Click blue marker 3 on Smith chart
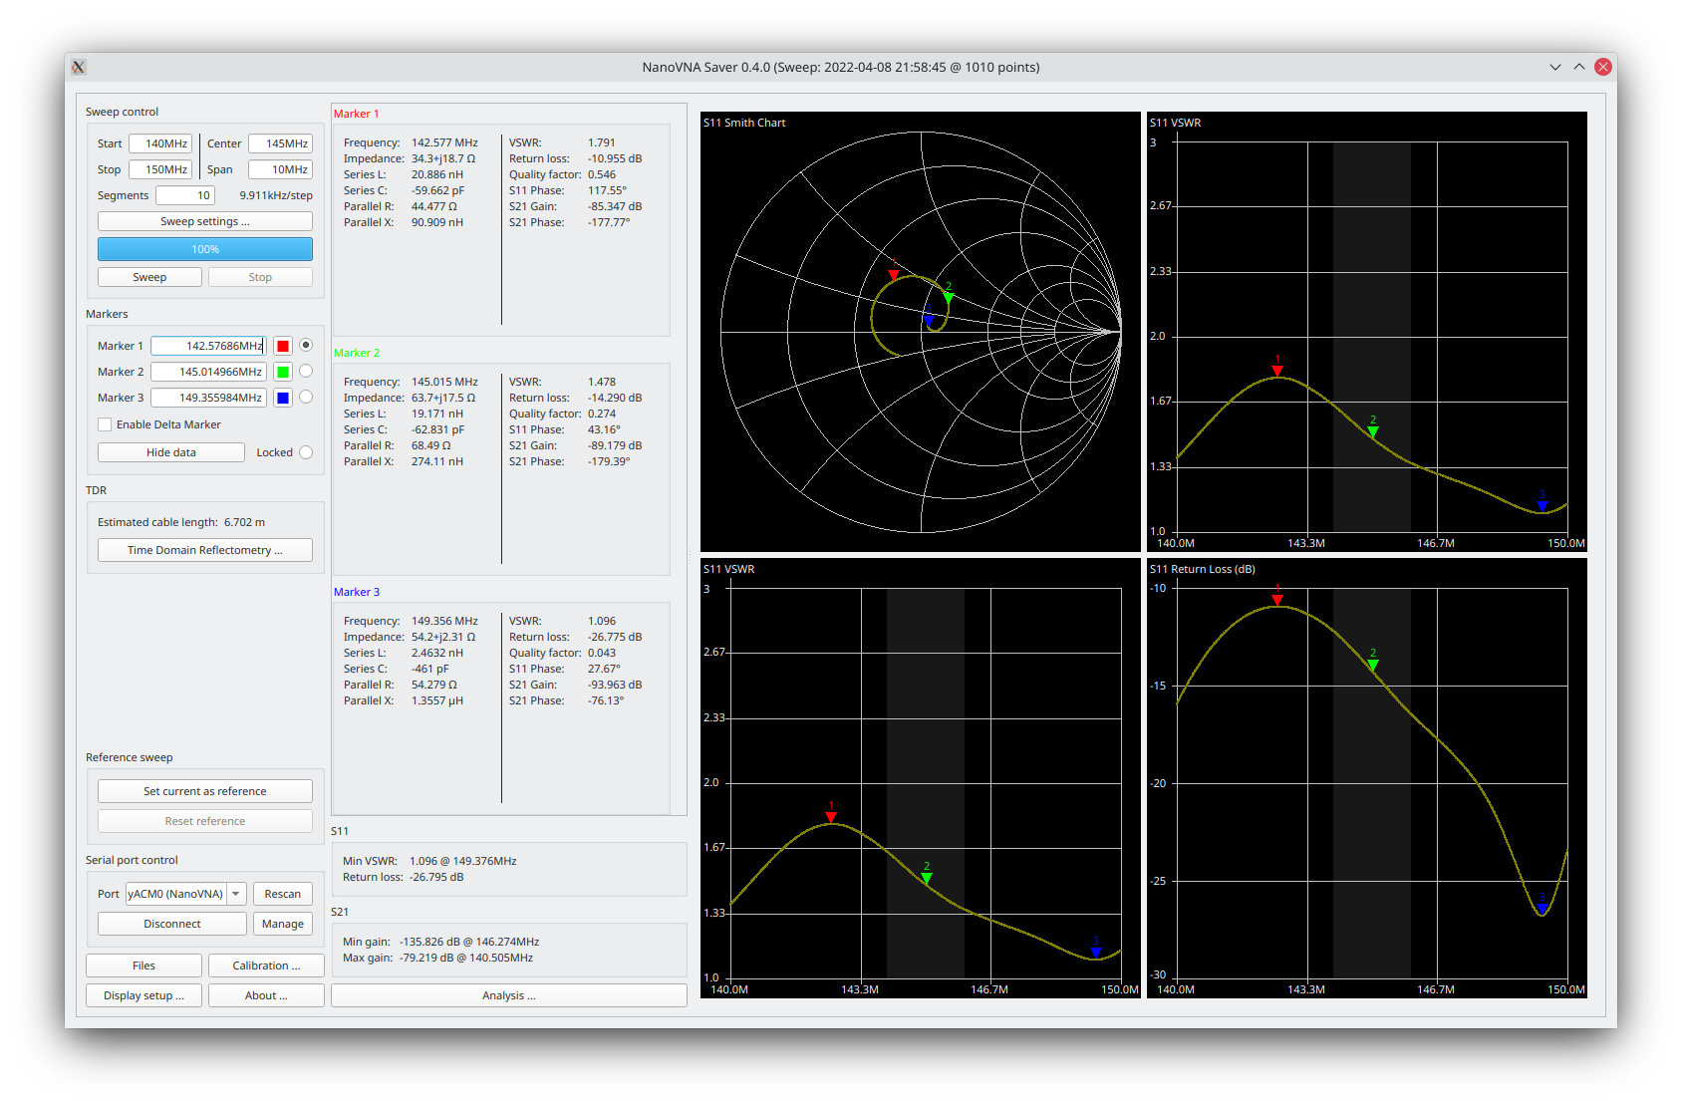1682x1105 pixels. [x=929, y=320]
